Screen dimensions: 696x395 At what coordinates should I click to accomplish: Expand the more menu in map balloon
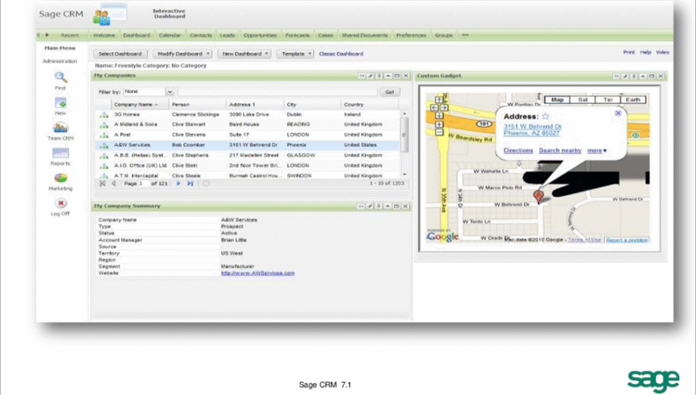(x=597, y=150)
